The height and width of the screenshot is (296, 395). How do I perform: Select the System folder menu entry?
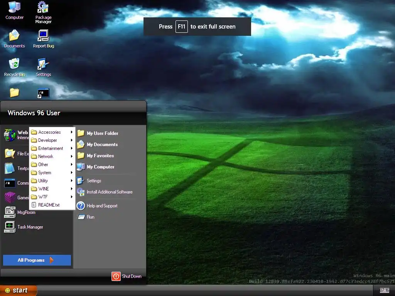tap(52, 172)
